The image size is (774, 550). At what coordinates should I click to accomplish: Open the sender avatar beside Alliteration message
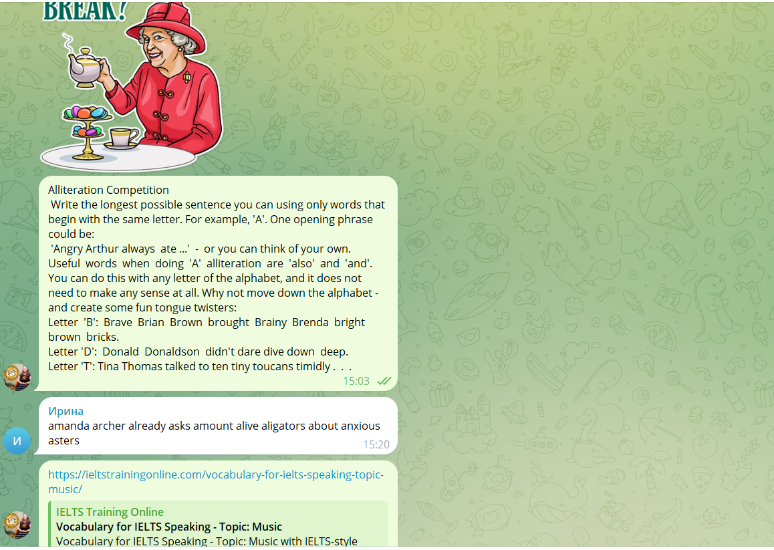click(17, 377)
